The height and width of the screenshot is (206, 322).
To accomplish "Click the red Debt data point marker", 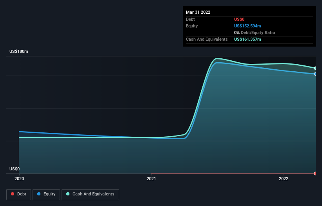I will tap(315, 173).
